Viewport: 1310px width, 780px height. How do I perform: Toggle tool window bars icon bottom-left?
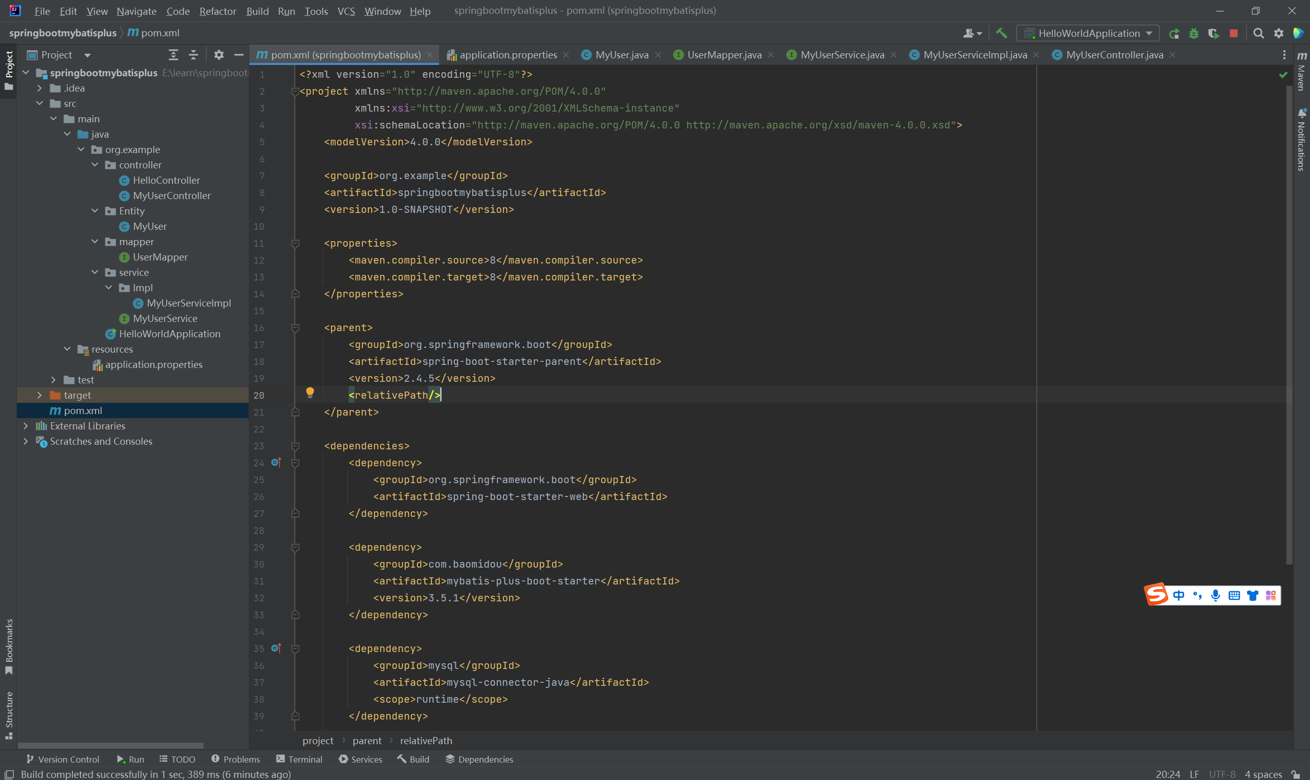coord(9,774)
